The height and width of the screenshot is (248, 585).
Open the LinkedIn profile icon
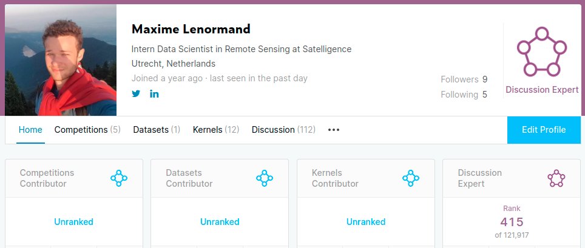click(x=154, y=94)
